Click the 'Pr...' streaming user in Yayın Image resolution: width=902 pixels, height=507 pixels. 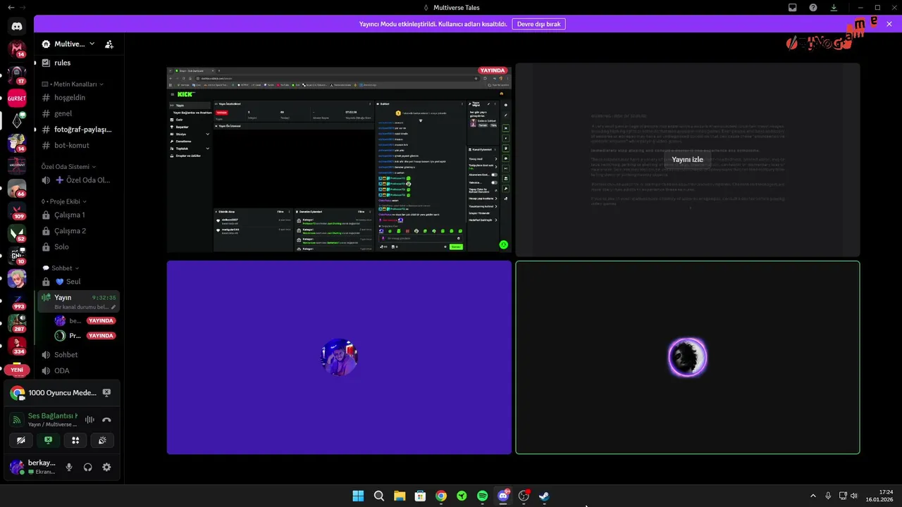tap(85, 336)
